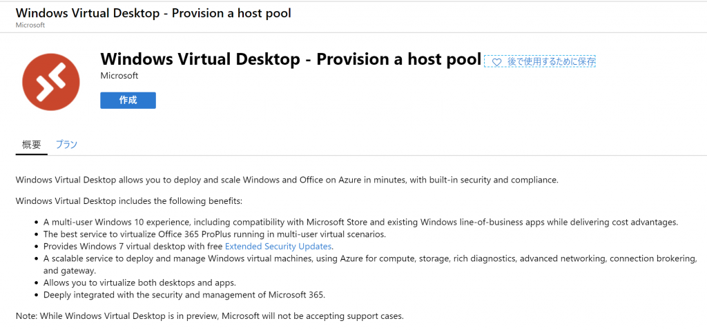Click the heart icon to save for later
707x330 pixels.
(x=496, y=62)
